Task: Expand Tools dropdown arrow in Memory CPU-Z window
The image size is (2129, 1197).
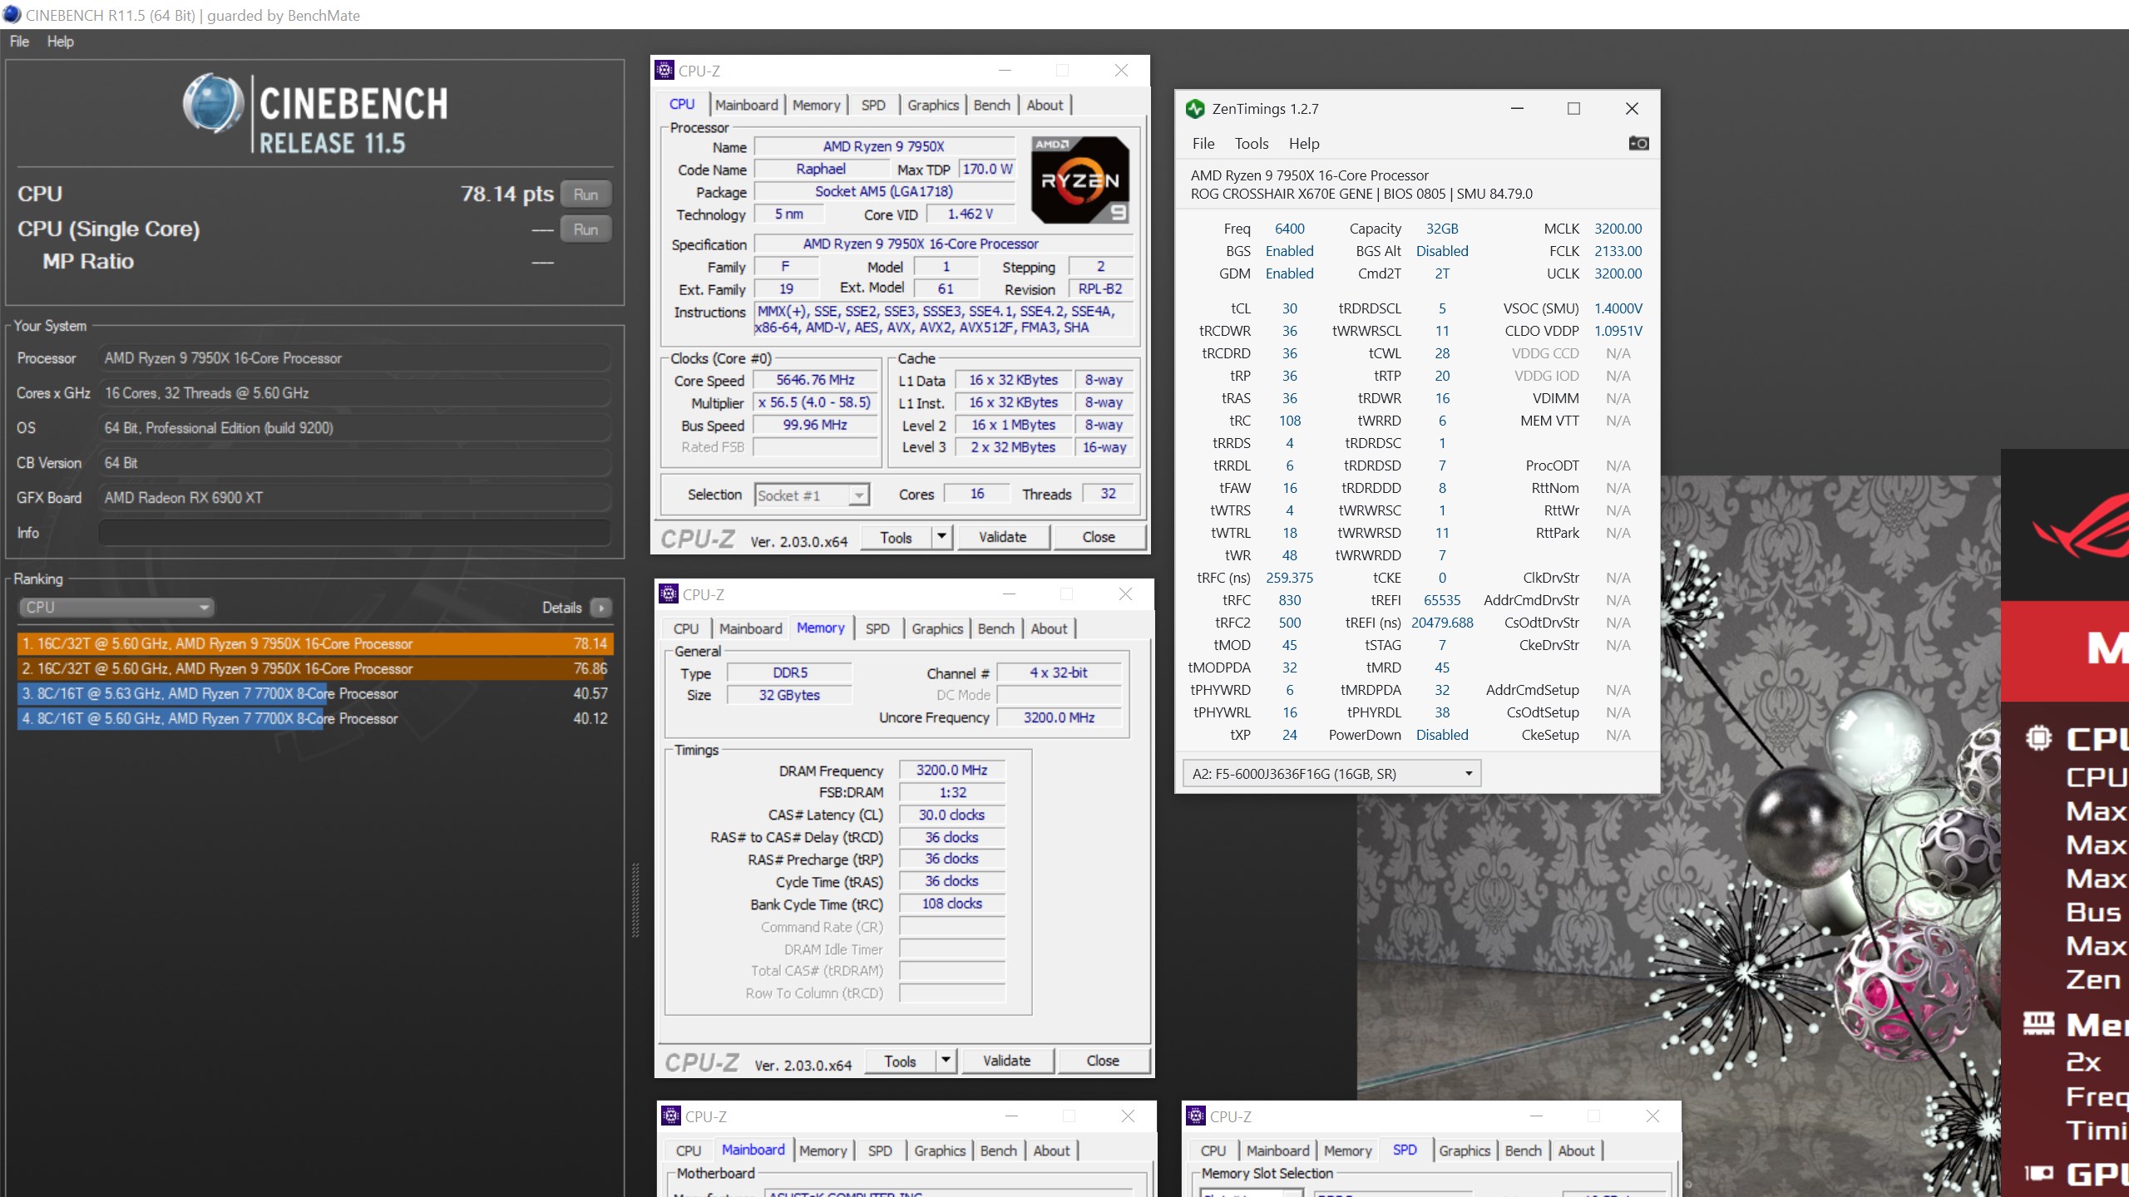Action: coord(945,1061)
